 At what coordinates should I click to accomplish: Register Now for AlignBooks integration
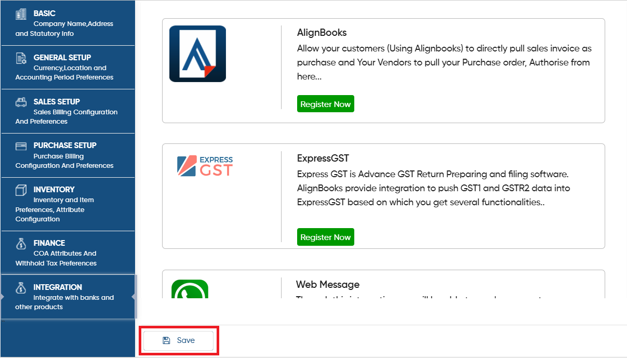coord(326,104)
